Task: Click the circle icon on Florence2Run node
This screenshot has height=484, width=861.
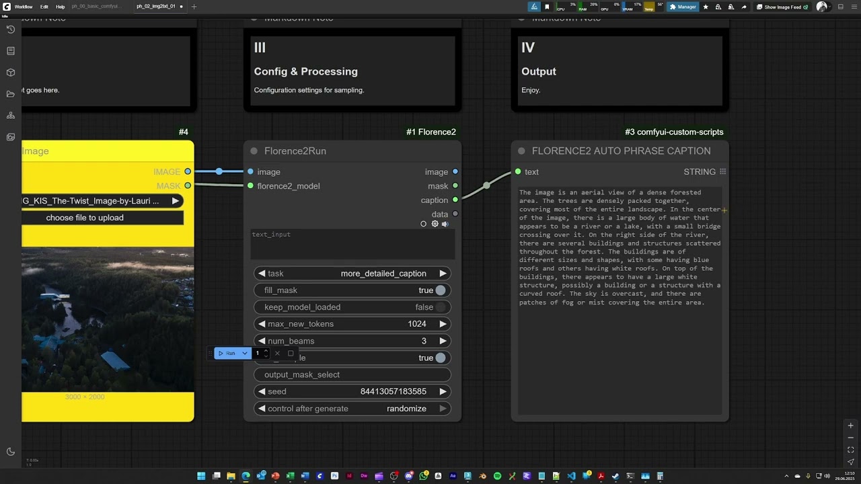Action: coord(423,224)
